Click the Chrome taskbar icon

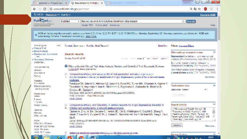coord(81,137)
